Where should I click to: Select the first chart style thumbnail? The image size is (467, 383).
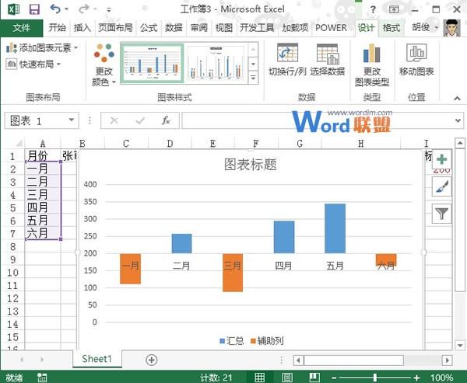153,63
